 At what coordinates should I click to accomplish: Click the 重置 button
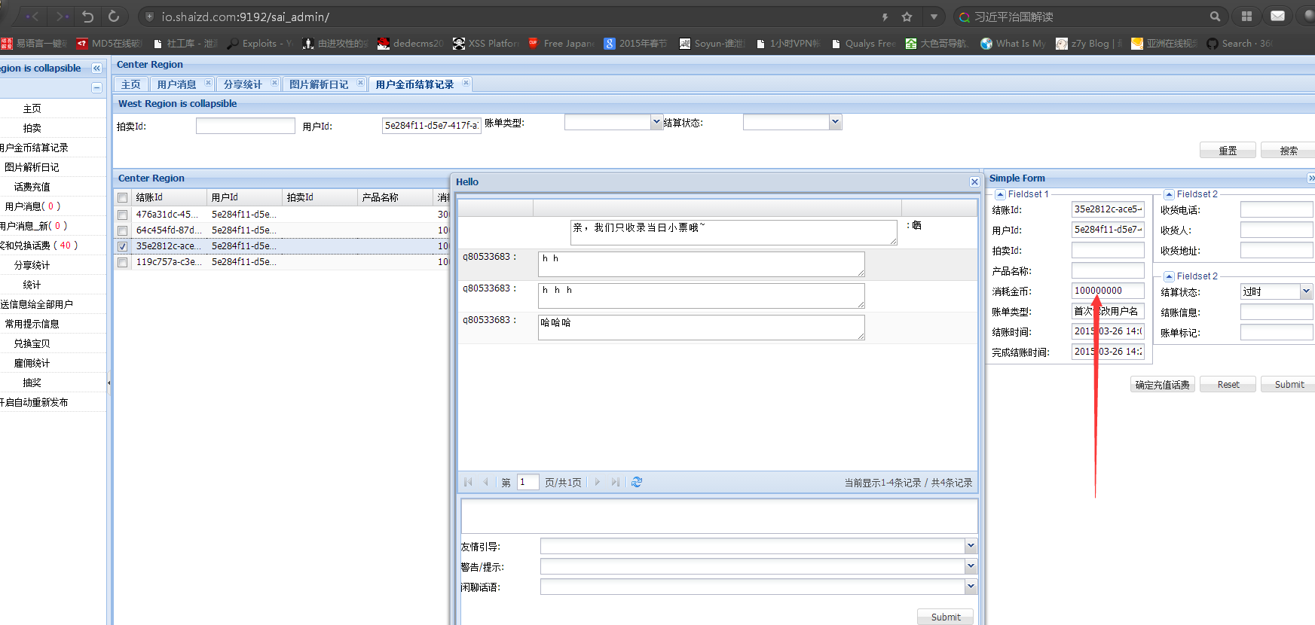(1228, 151)
